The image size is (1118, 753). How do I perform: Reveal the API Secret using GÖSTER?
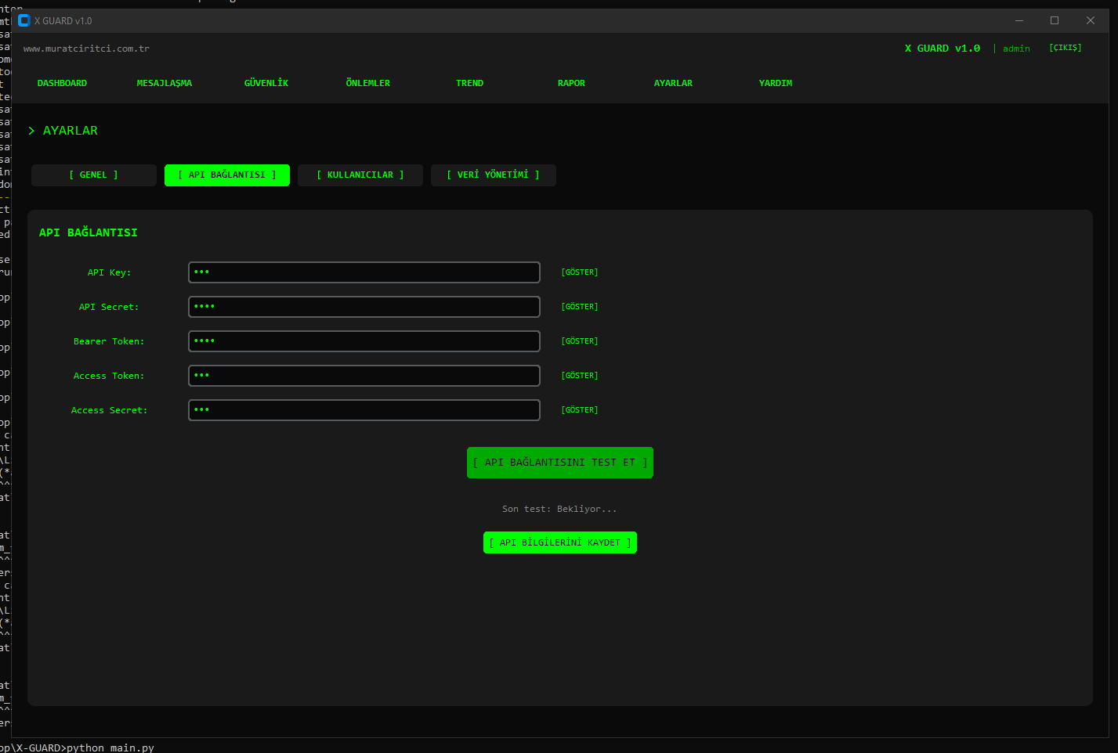[x=579, y=307]
